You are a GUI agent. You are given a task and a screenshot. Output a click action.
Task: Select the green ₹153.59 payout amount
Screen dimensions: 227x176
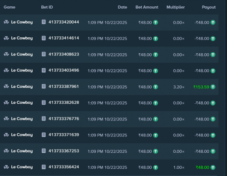point(201,87)
